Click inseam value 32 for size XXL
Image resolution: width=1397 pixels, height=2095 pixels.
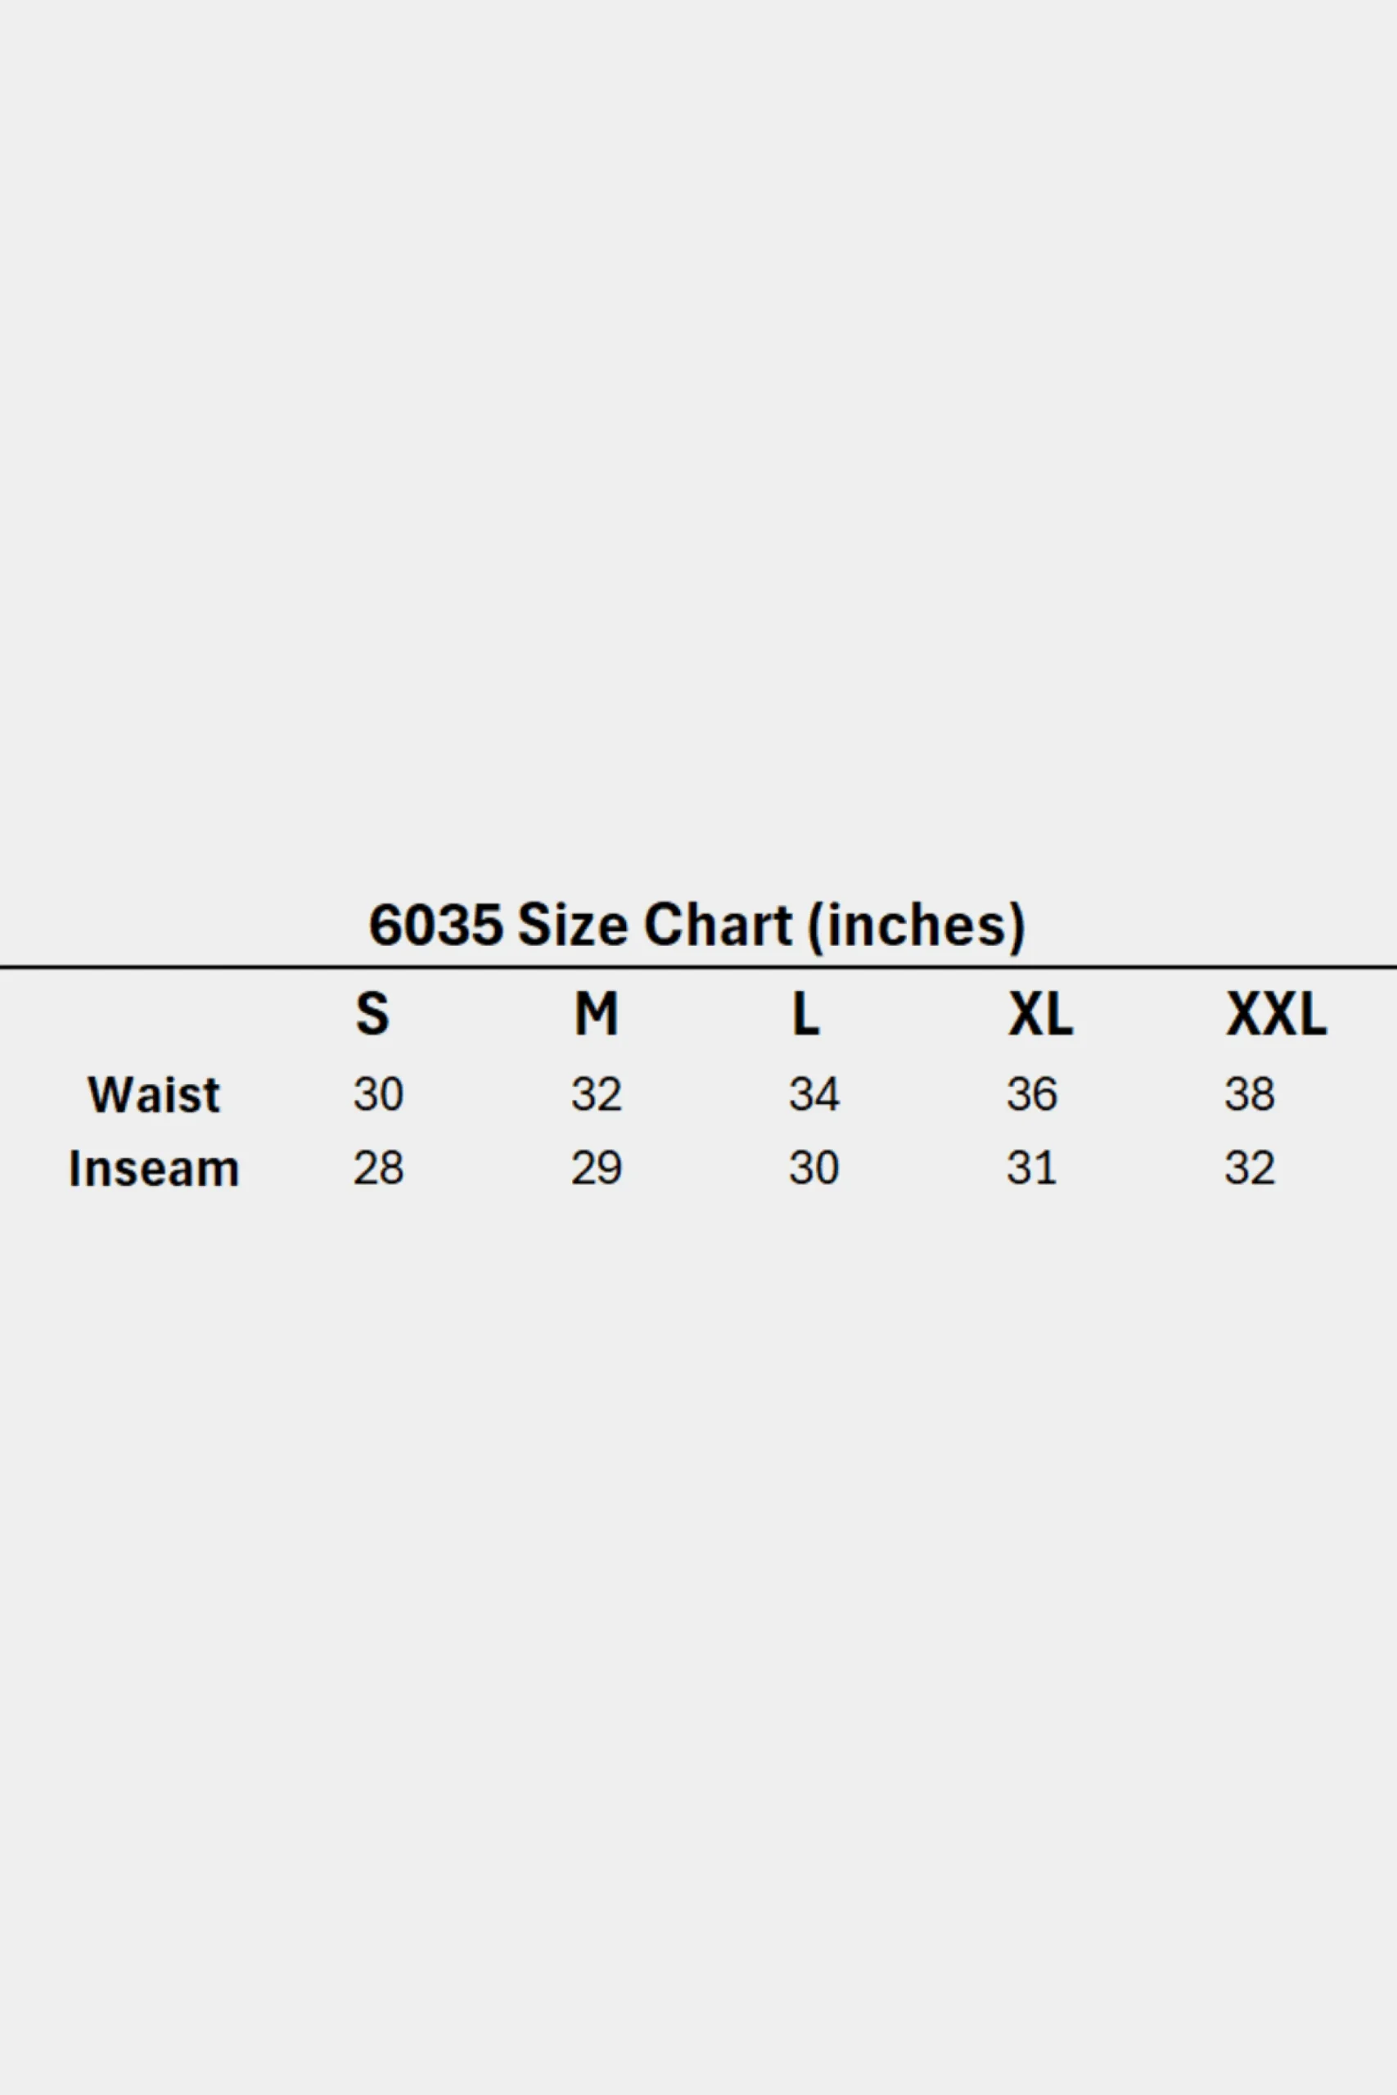[x=1250, y=1168]
